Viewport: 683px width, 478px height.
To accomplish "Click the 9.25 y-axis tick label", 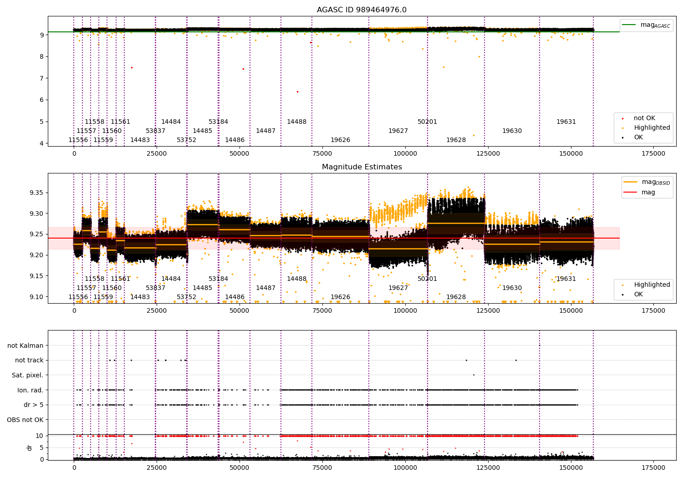I will tap(37, 234).
